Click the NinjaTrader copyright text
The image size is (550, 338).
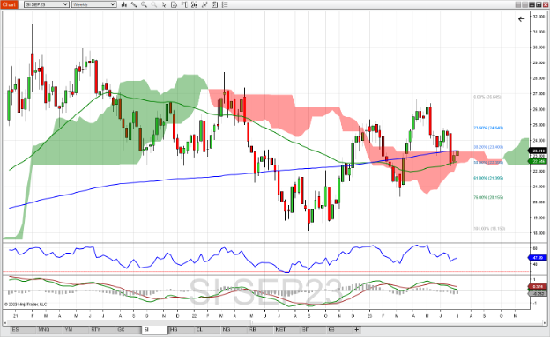click(26, 305)
